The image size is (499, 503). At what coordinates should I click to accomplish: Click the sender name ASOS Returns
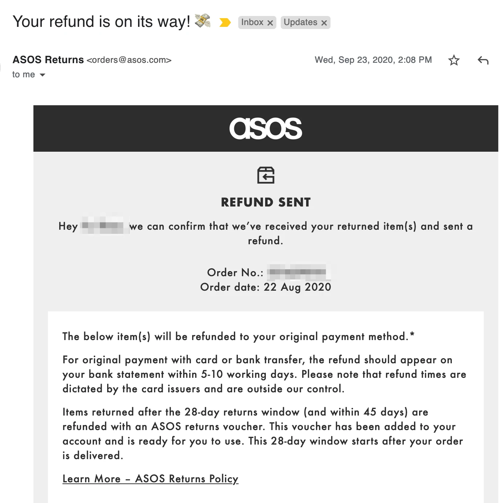48,60
